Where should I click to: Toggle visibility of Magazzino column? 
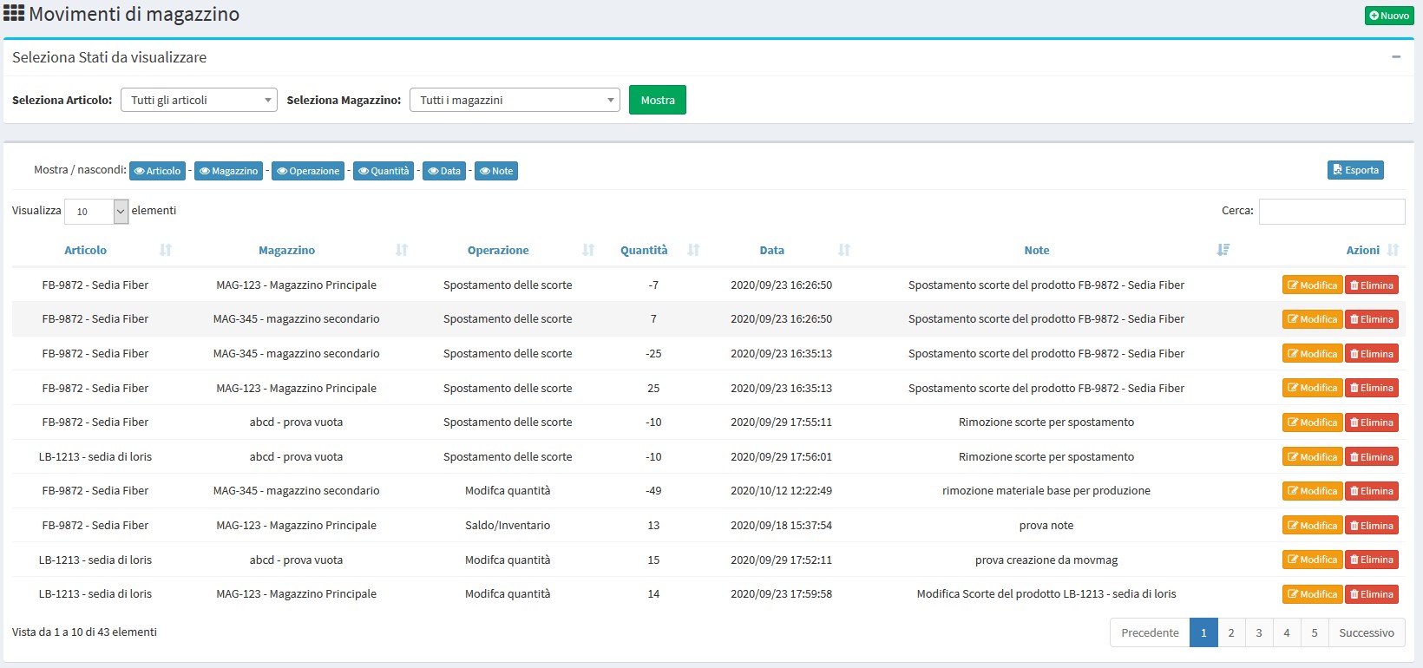tap(229, 171)
